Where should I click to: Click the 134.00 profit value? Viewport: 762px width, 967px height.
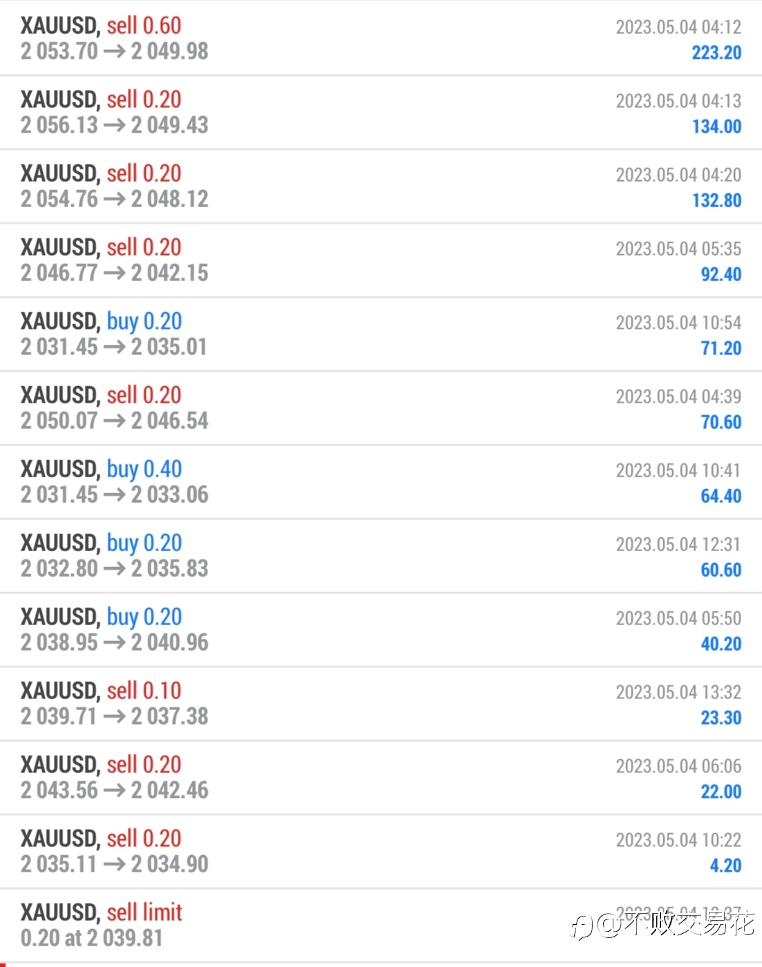coord(716,126)
